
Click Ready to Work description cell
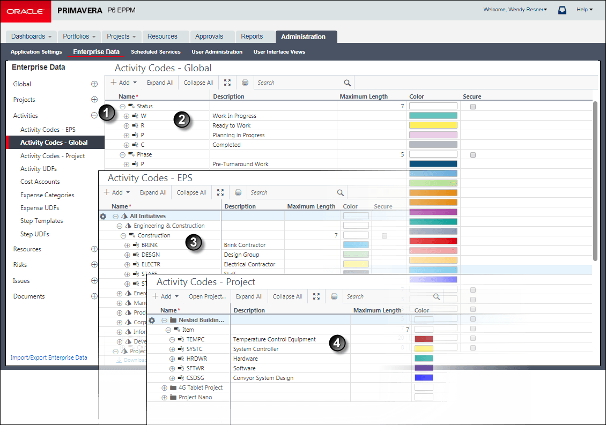(x=274, y=125)
